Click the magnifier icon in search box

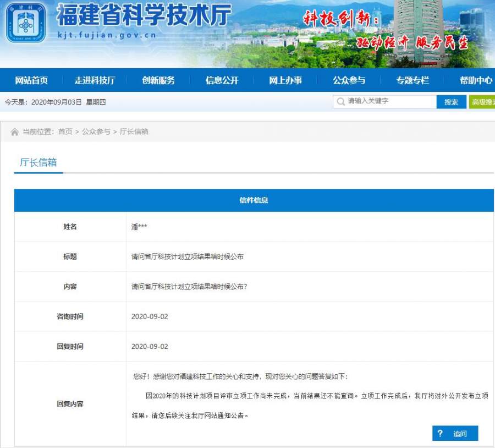pyautogui.click(x=340, y=102)
